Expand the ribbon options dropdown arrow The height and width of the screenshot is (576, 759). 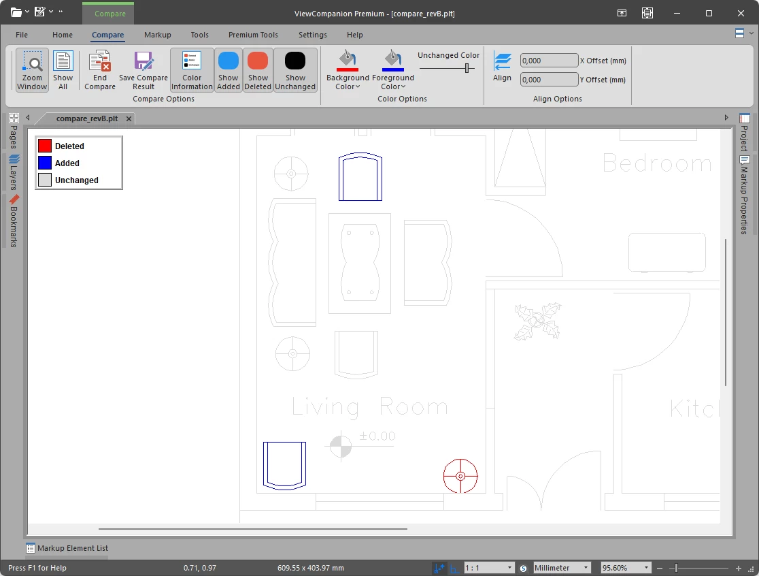tap(752, 33)
